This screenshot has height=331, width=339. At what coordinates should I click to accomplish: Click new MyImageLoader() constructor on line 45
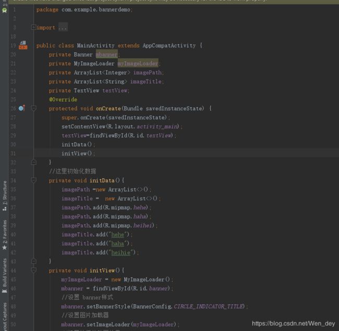coord(140,279)
